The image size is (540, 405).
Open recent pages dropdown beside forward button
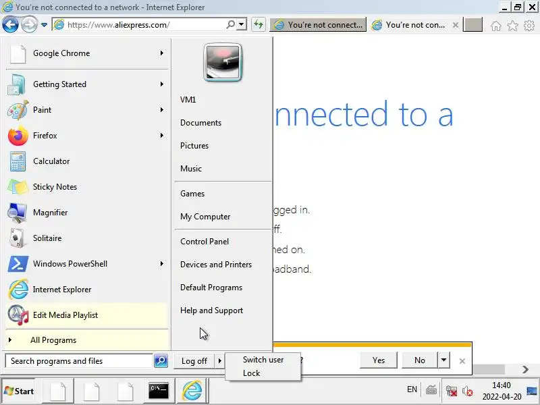44,25
